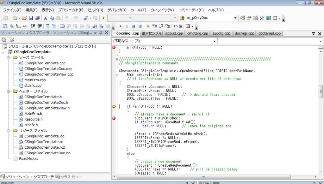This screenshot has width=324, height=184.
Task: Switch to the docmgr.cpp tab
Action: (245, 33)
